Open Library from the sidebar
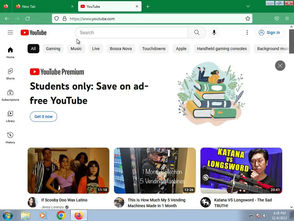294x221 pixels. pyautogui.click(x=10, y=117)
